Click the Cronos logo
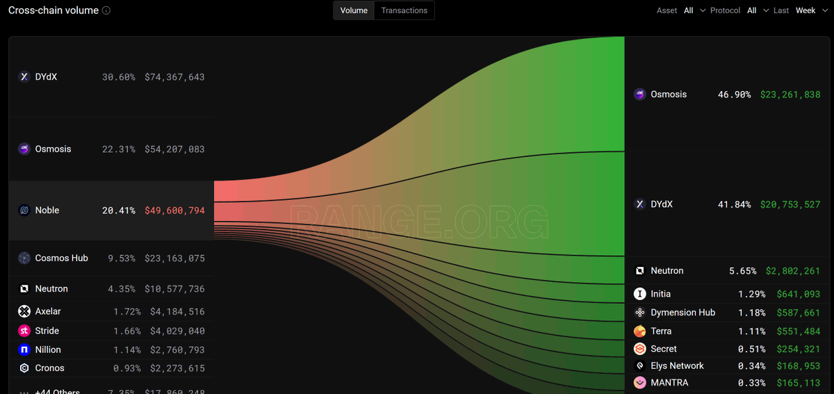The width and height of the screenshot is (834, 394). pyautogui.click(x=24, y=368)
